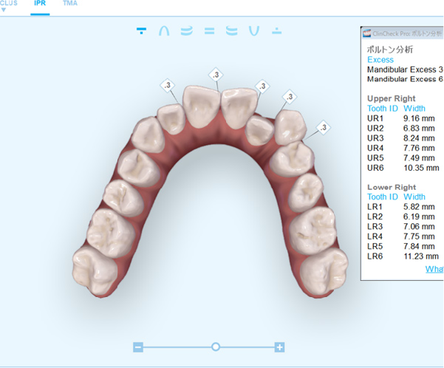Image resolution: width=444 pixels, height=368 pixels.
Task: Click the zoom slider handle
Action: coord(216,347)
